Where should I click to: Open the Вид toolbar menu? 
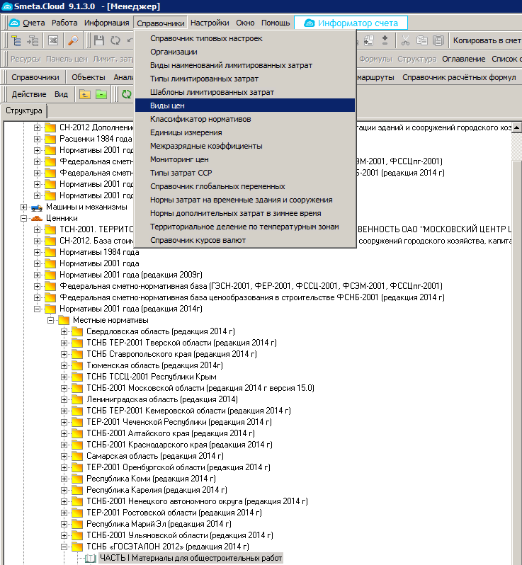(x=61, y=94)
